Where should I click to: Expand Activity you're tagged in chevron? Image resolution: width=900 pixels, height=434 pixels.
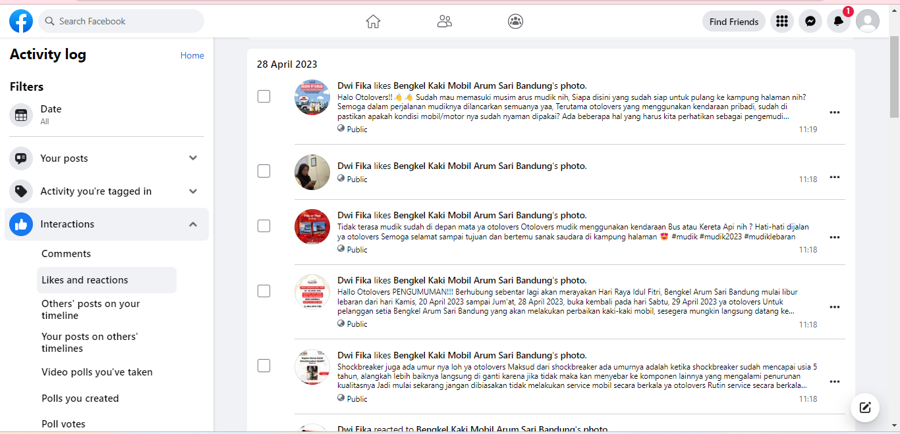[x=193, y=191]
